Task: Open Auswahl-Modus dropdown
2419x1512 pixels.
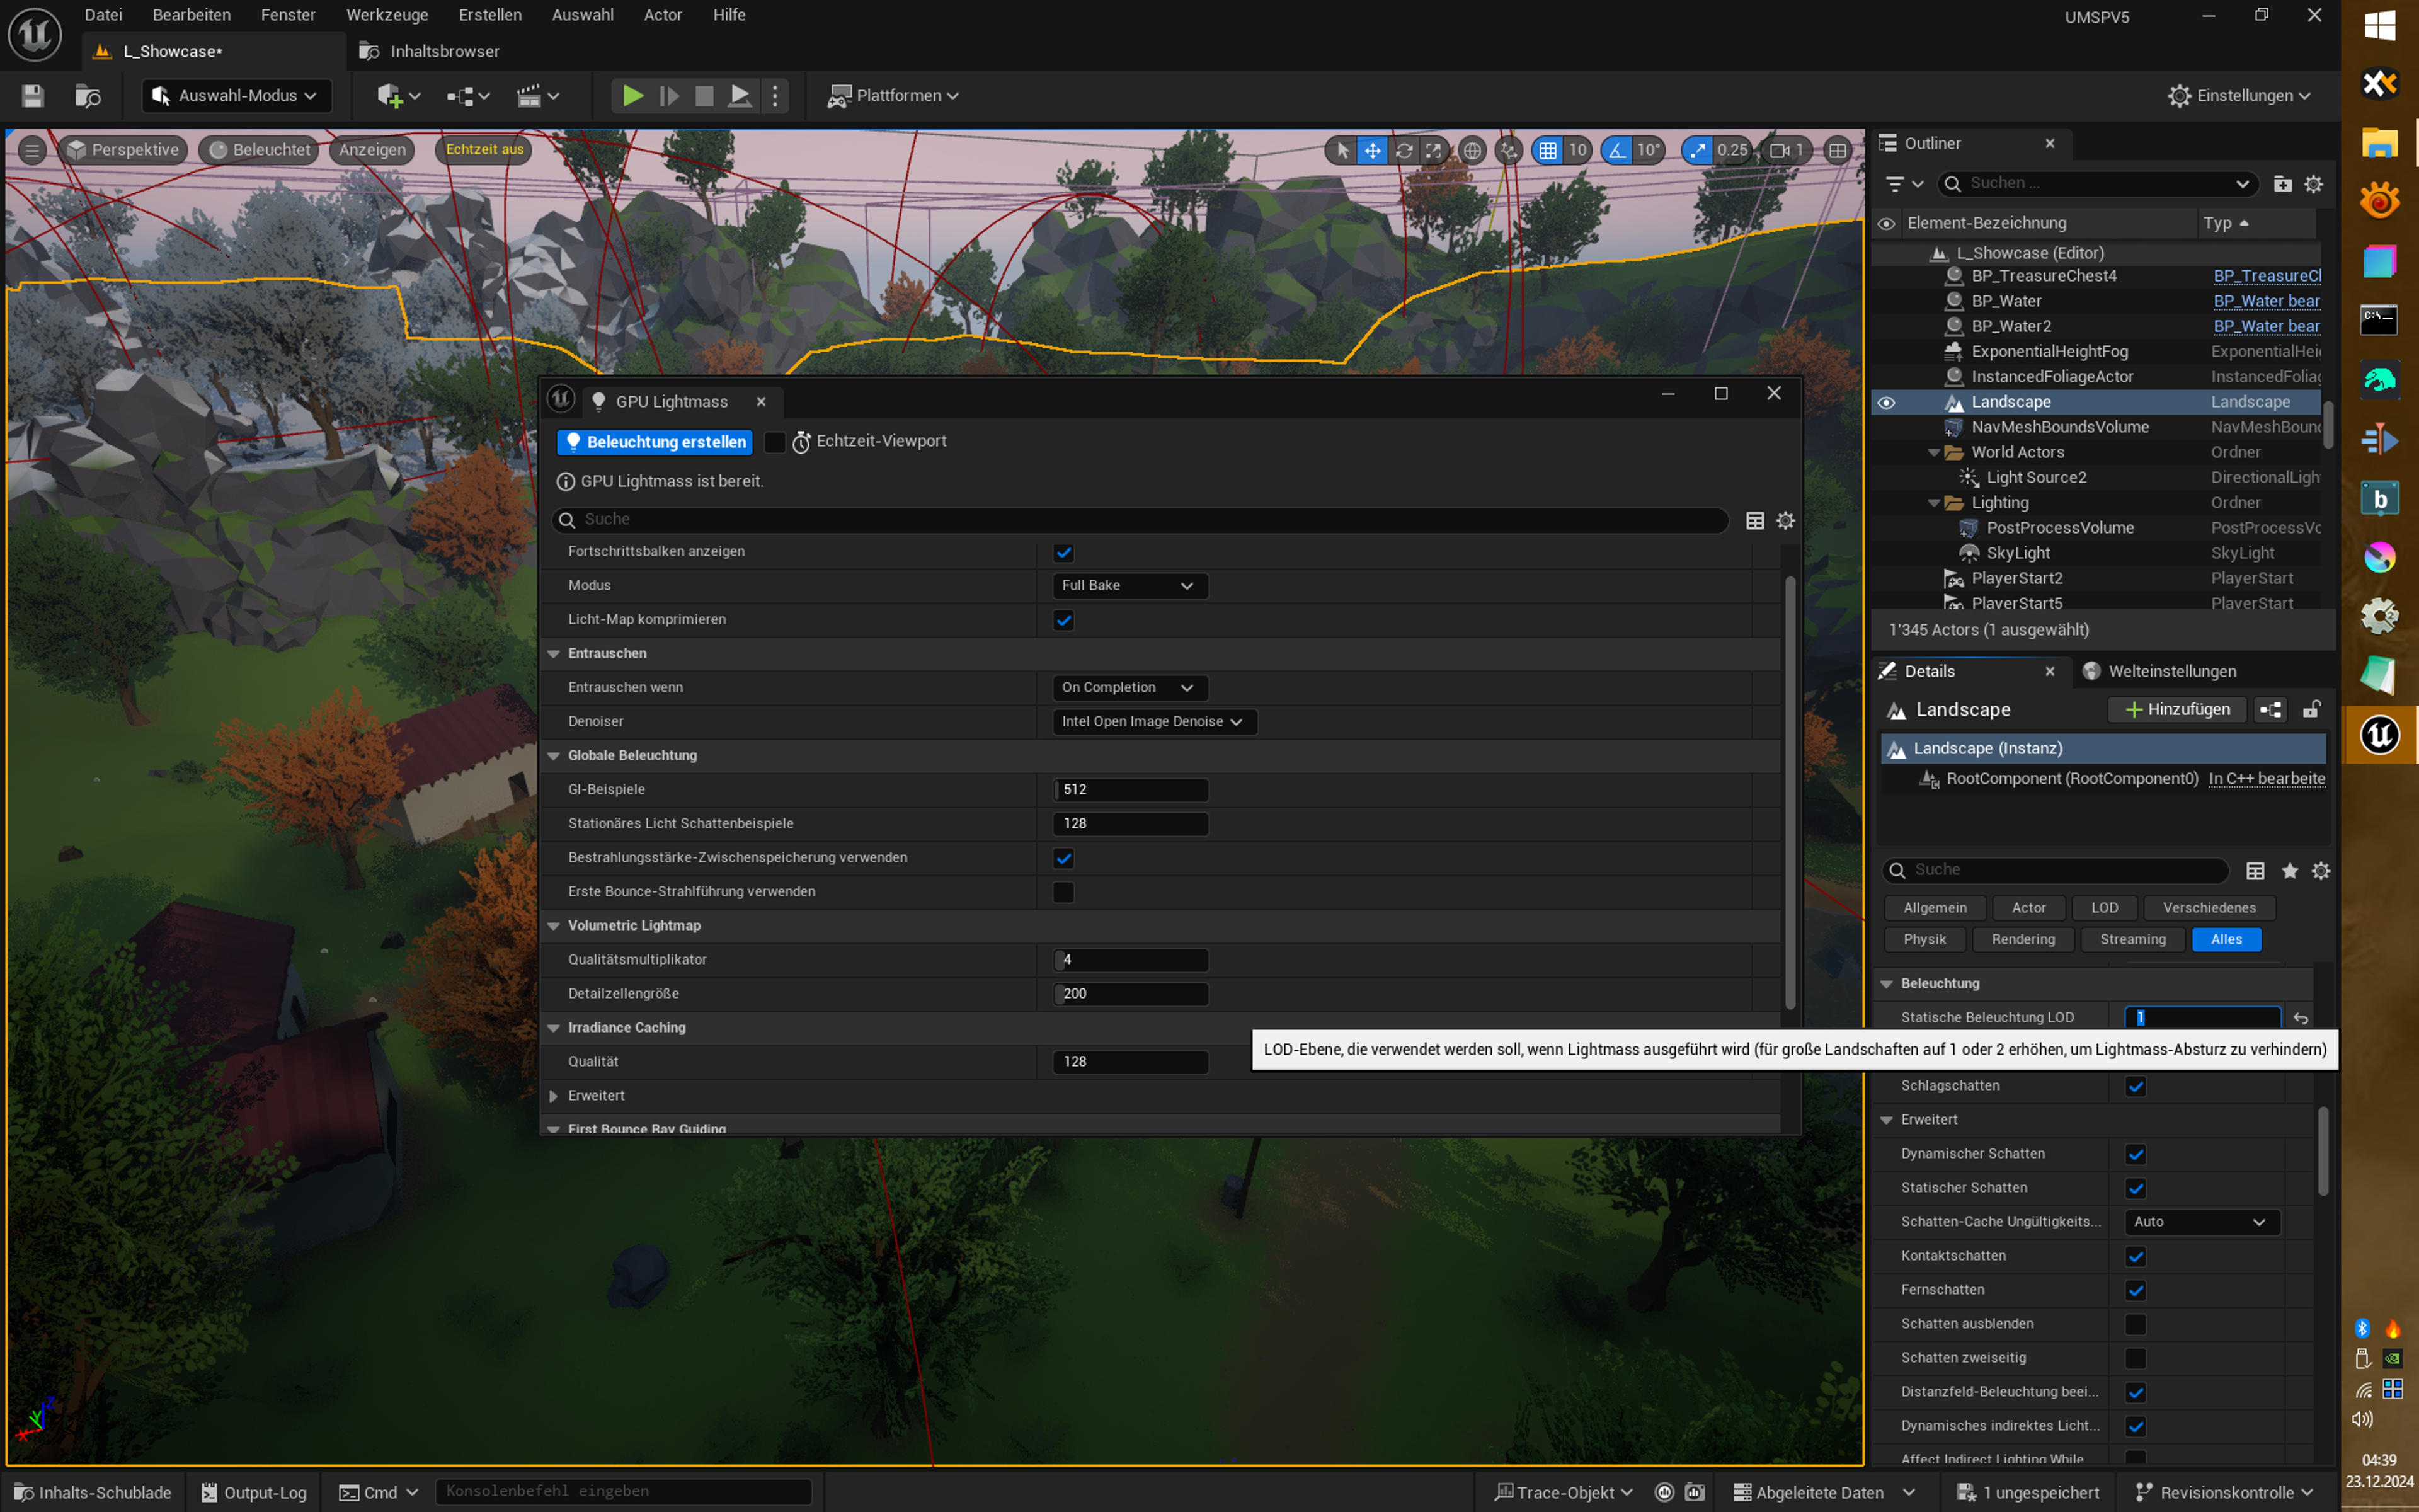Action: click(237, 96)
